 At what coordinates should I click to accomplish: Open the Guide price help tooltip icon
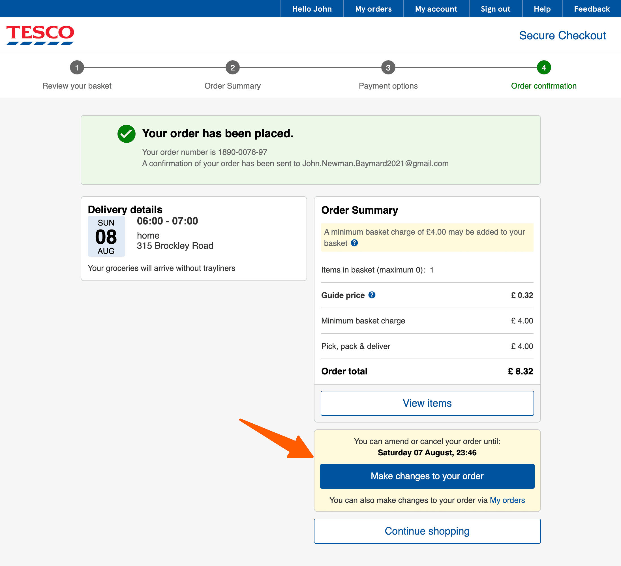372,295
